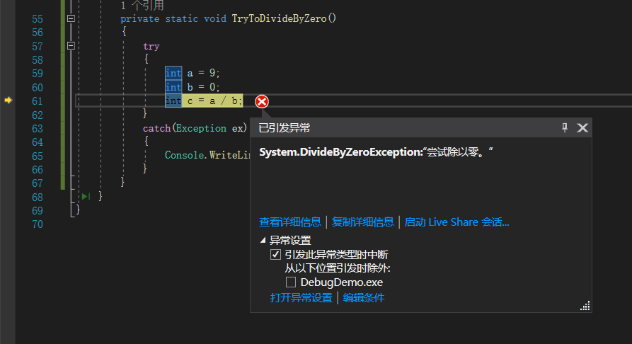Click the highlighted int keyword on line 59

coord(173,73)
